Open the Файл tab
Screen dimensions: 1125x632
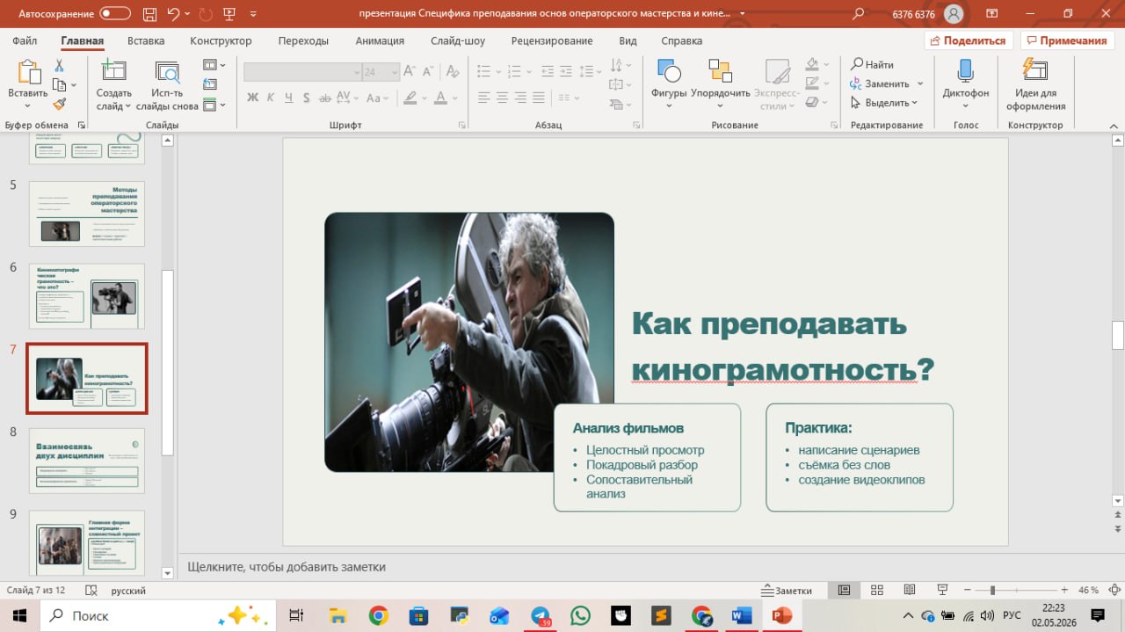(25, 41)
